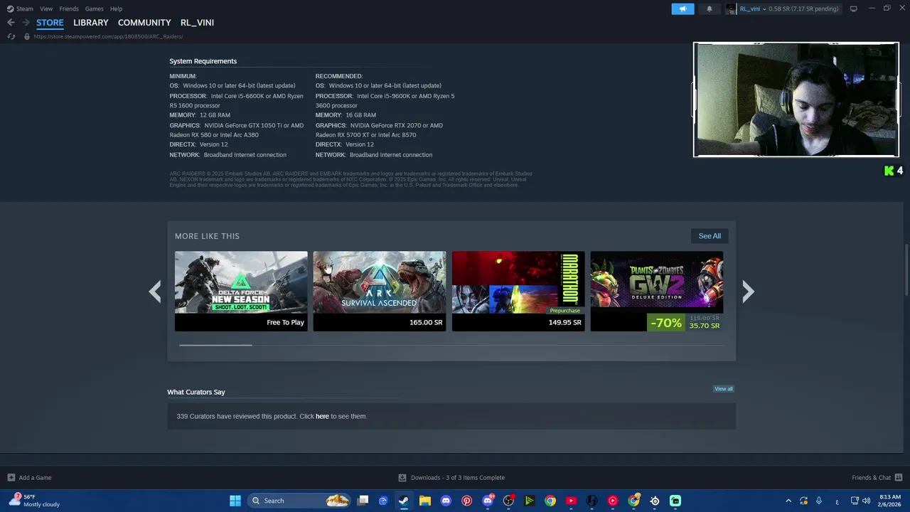Image resolution: width=910 pixels, height=512 pixels.
Task: Open the Friends menu
Action: pos(69,9)
